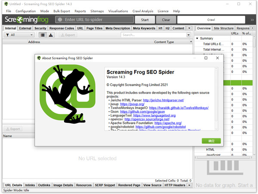Open the Rendered Page bottom tab
The width and height of the screenshot is (258, 194).
129,185
